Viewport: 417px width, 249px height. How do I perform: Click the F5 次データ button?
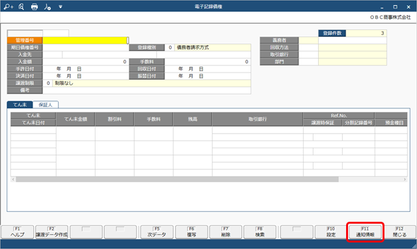(157, 232)
